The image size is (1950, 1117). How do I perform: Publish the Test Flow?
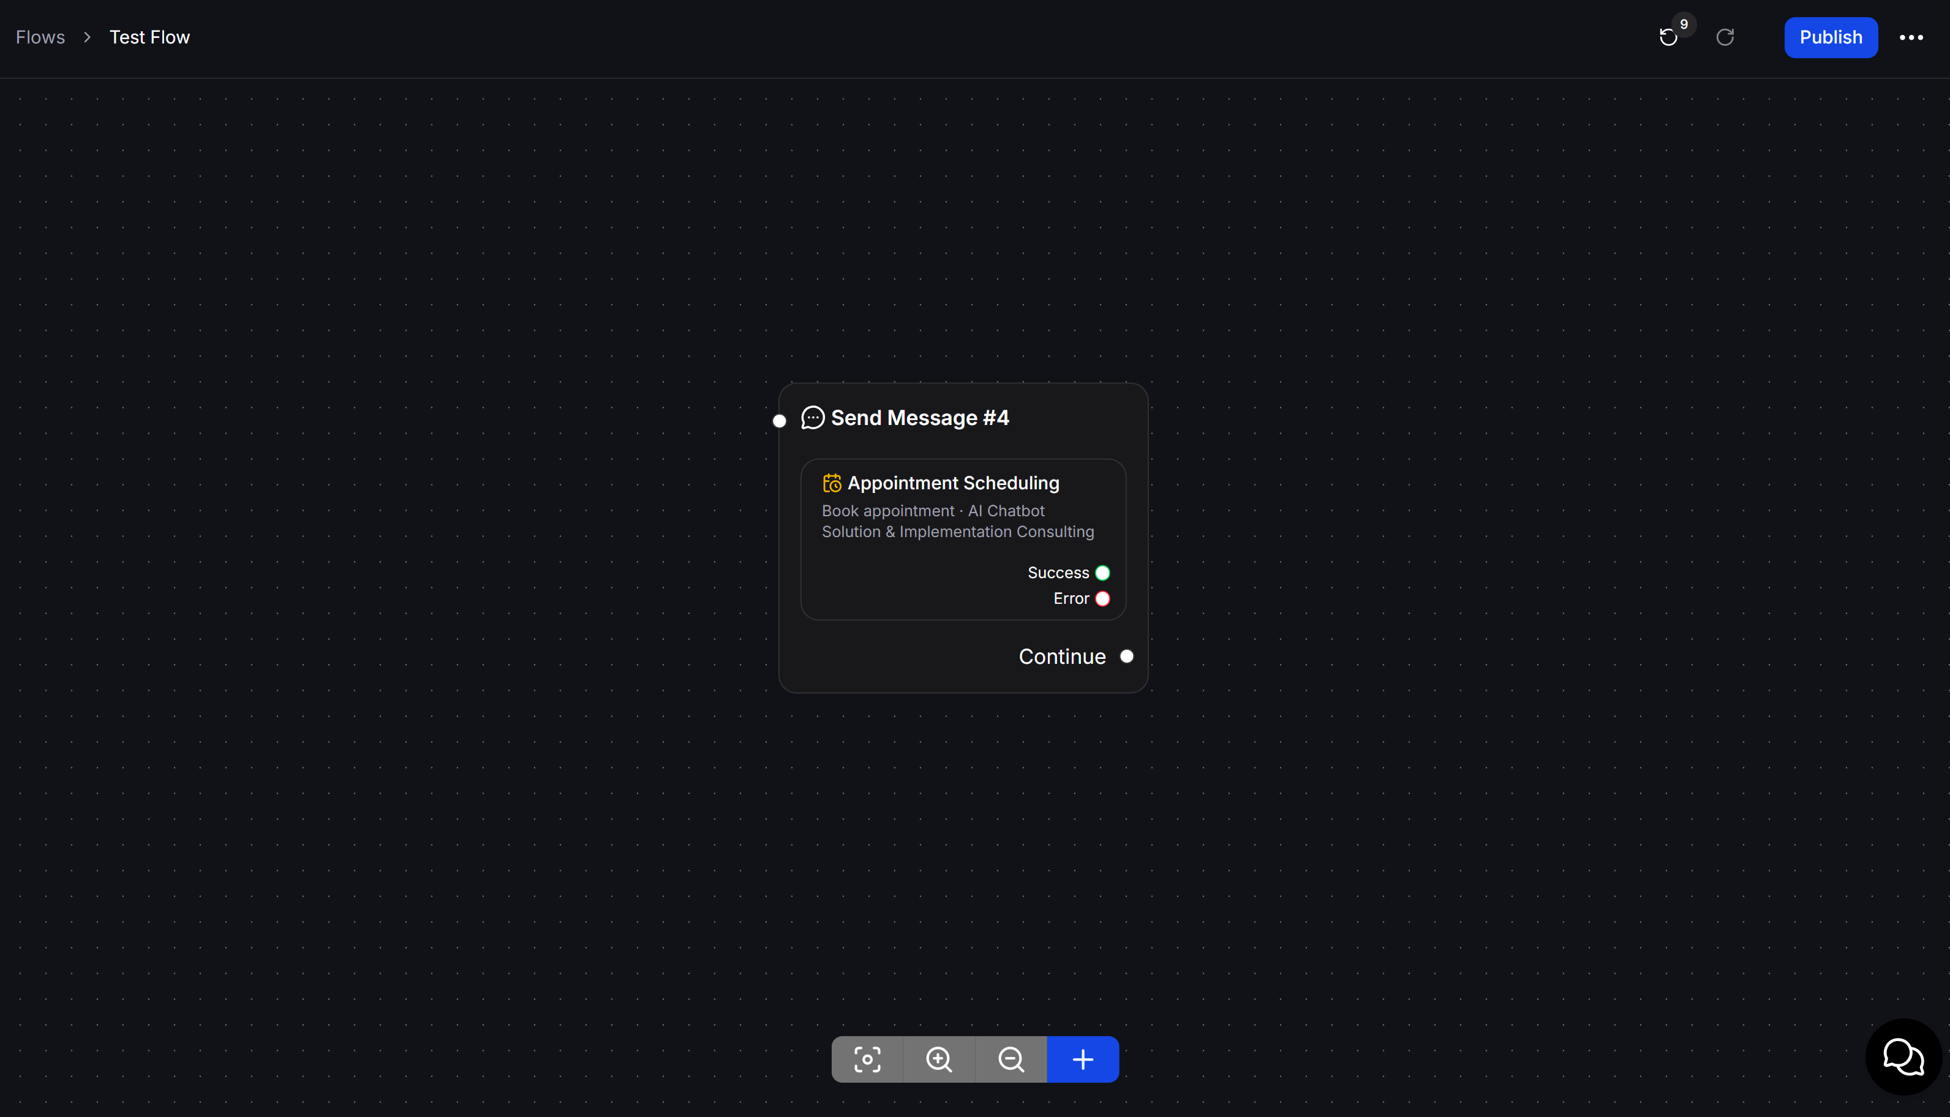[x=1831, y=37]
